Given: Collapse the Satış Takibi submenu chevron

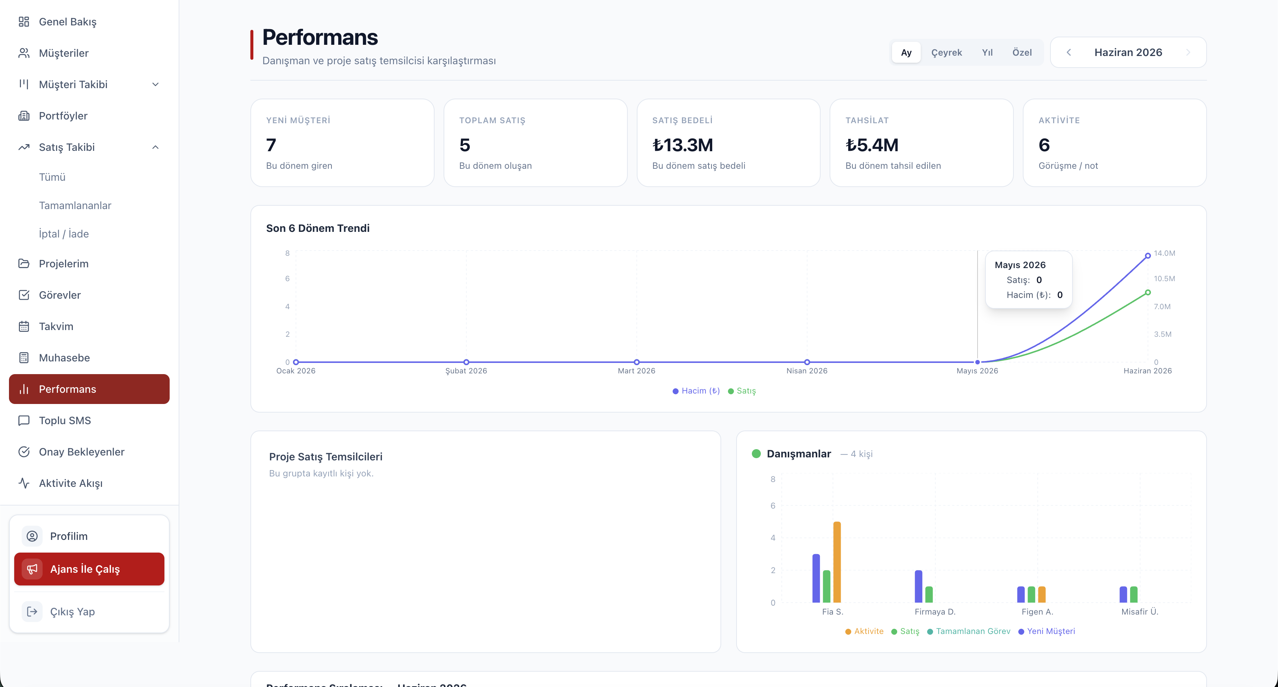Looking at the screenshot, I should (155, 147).
